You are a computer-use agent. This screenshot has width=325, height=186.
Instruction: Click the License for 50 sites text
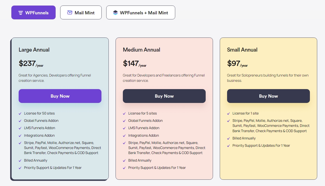39,113
